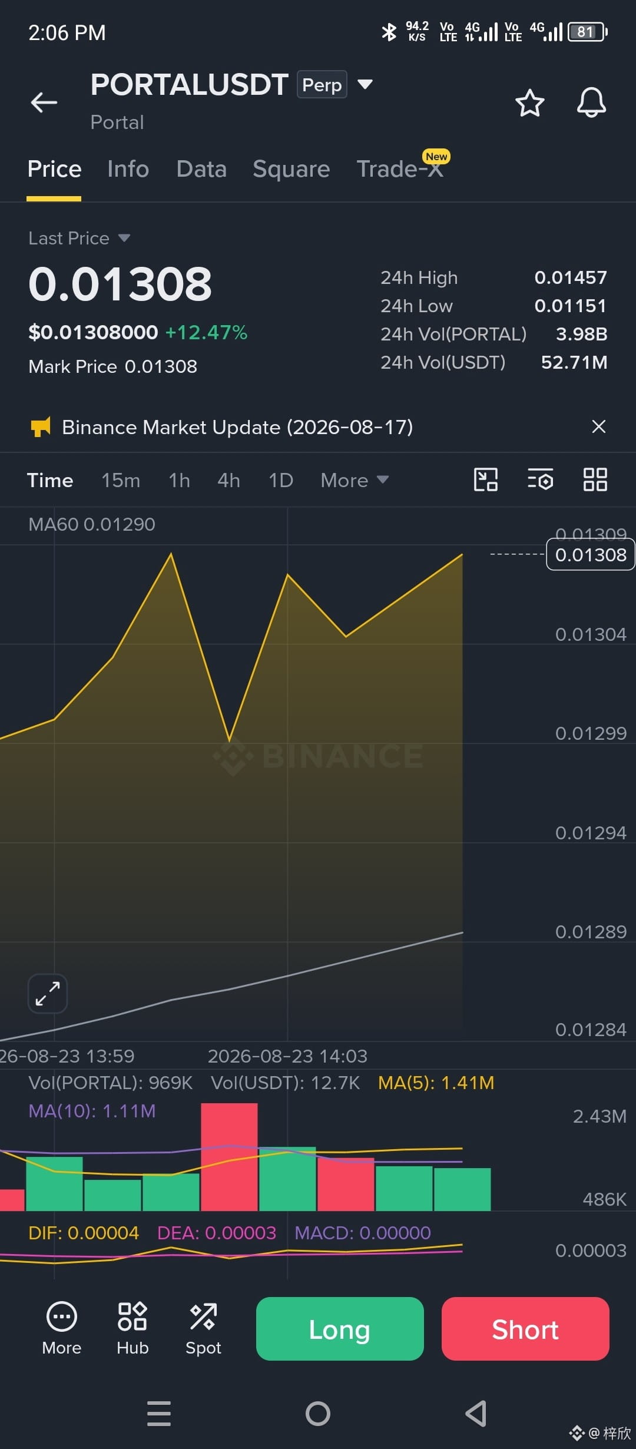Tap the MACD: 0.00000 indicator label

pos(363,1233)
